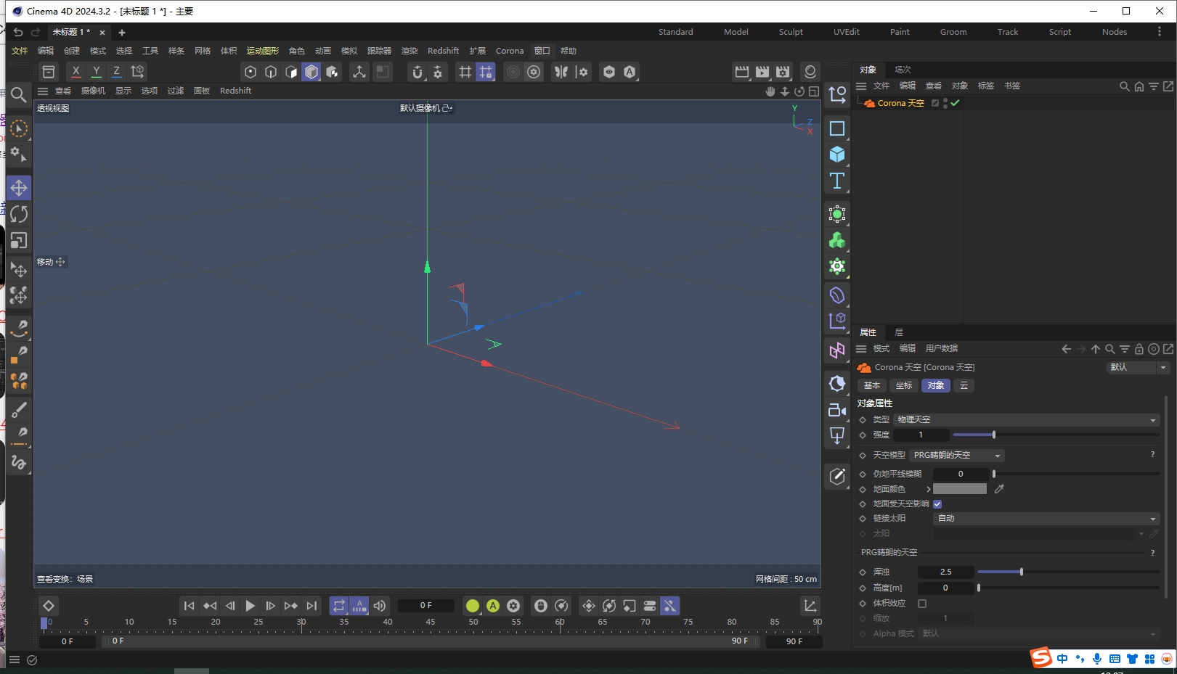Toggle autokey A button in timeline
This screenshot has height=674, width=1177.
click(493, 606)
